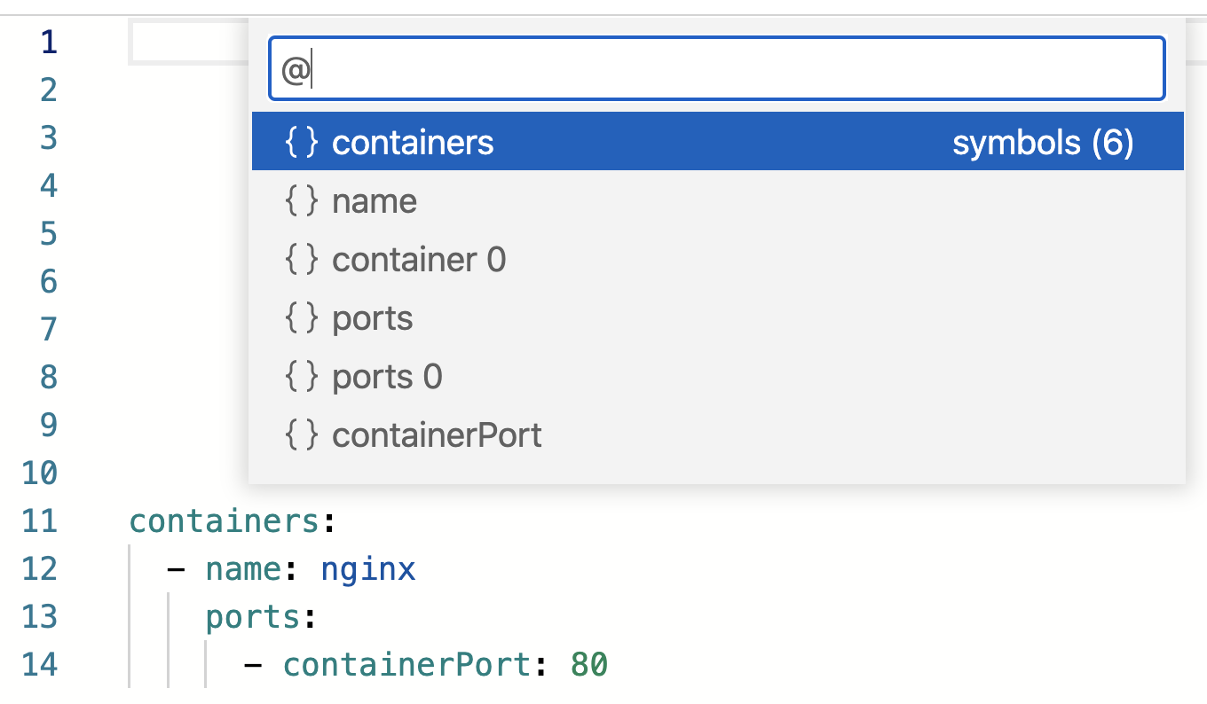This screenshot has width=1207, height=704.
Task: Click the braces icon next to containerPort
Action: 301,435
